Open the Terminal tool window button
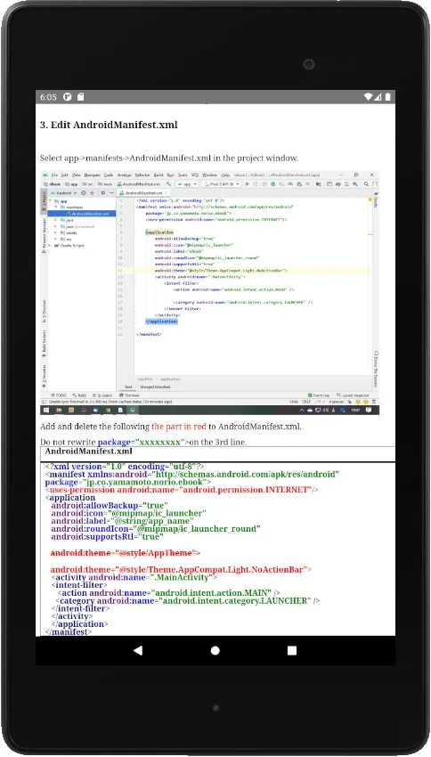 point(129,395)
